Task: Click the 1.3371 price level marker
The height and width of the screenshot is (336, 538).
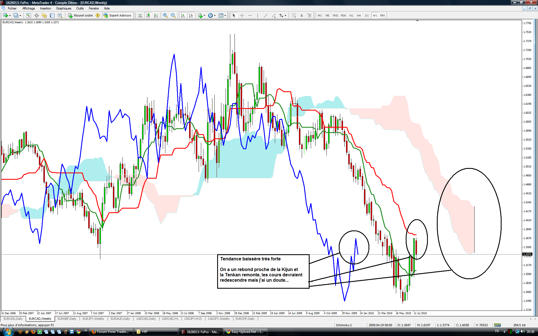Action: (x=527, y=254)
